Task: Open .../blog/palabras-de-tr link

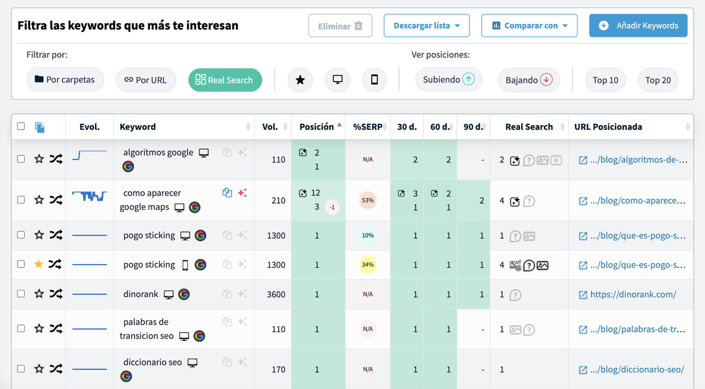Action: [x=638, y=330]
